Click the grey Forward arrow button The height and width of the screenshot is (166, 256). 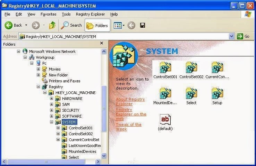36,25
